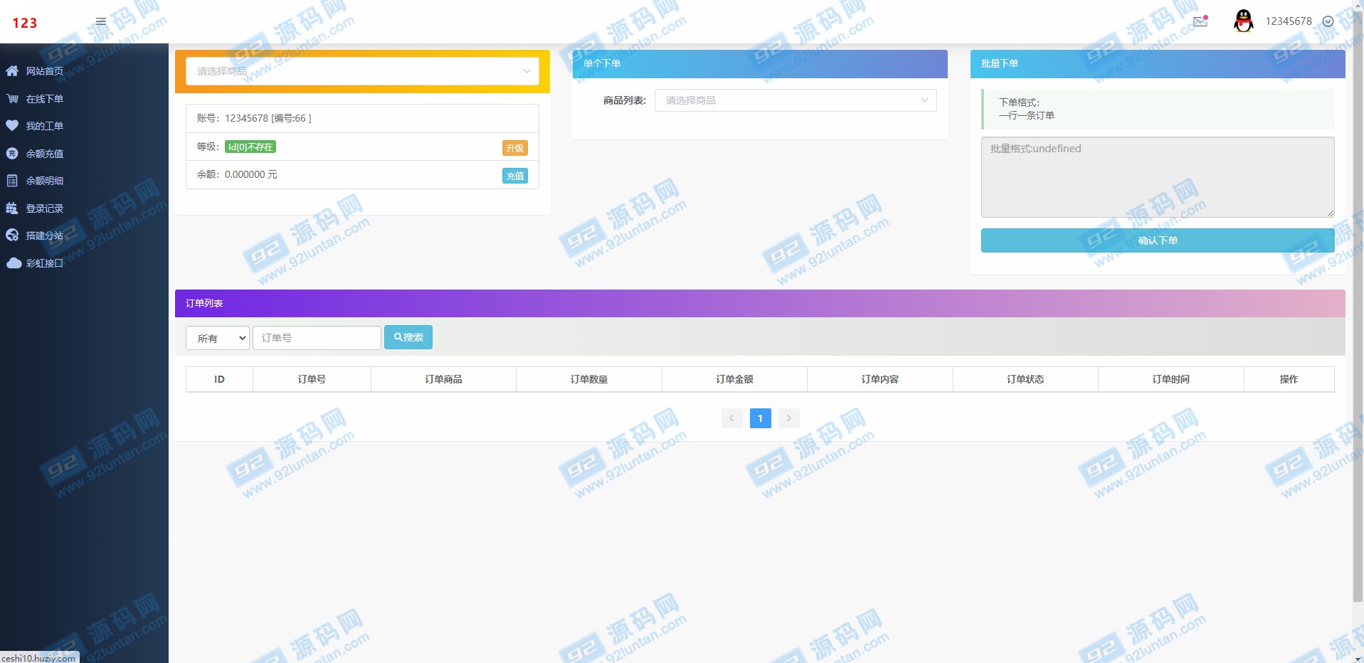Viewport: 1364px width, 663px height.
Task: Click the cloud icon beside 彩虹接口
Action: coord(14,263)
